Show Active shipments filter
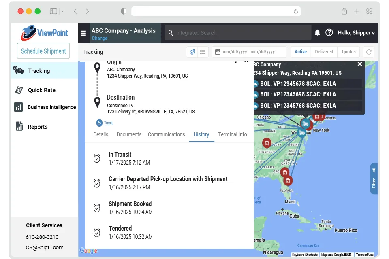This screenshot has width=389, height=259. click(x=301, y=52)
